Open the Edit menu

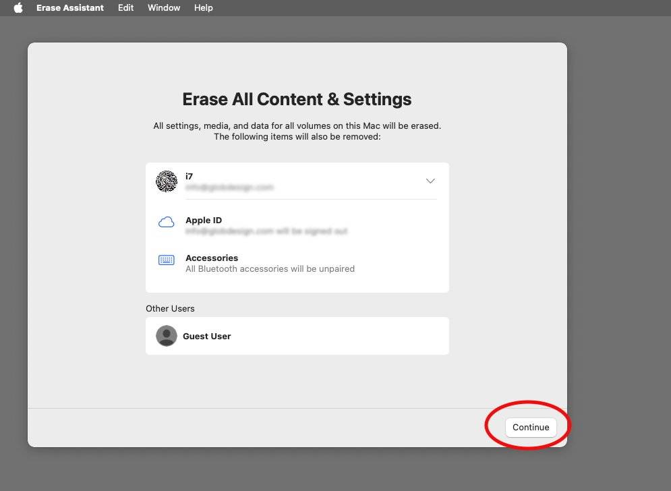pyautogui.click(x=126, y=7)
